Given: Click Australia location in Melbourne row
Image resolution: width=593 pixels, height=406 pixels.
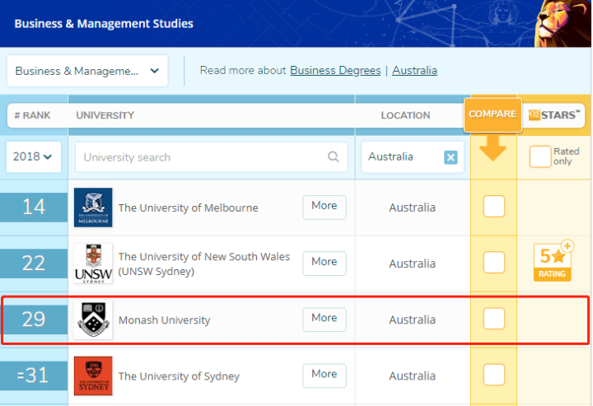Looking at the screenshot, I should pos(413,208).
